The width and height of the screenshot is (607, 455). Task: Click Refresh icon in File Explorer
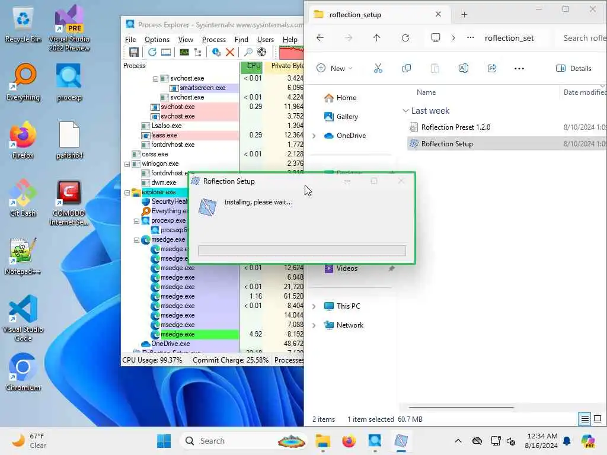click(x=405, y=38)
